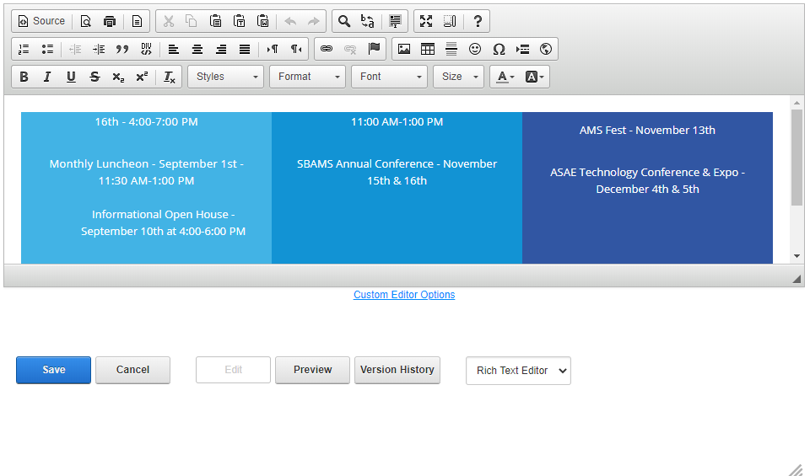This screenshot has width=810, height=476.
Task: Click the Save button
Action: 54,370
